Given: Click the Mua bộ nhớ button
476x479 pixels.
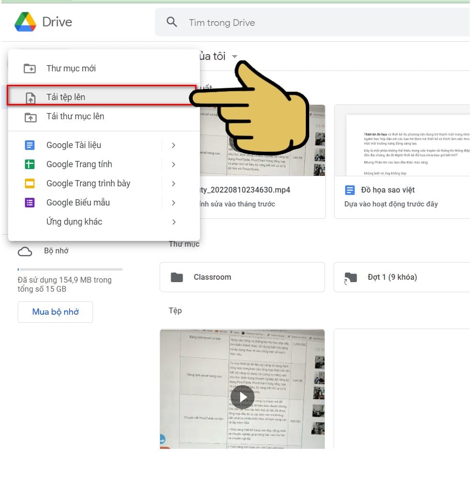Looking at the screenshot, I should coord(55,312).
